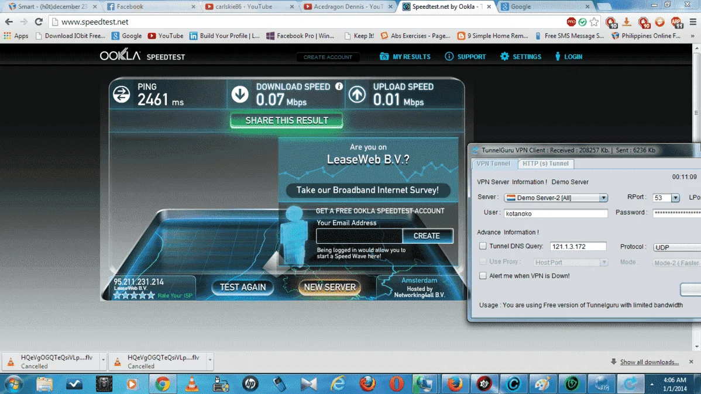Click the upload arrow circle icon
Image resolution: width=701 pixels, height=394 pixels.
click(x=357, y=94)
